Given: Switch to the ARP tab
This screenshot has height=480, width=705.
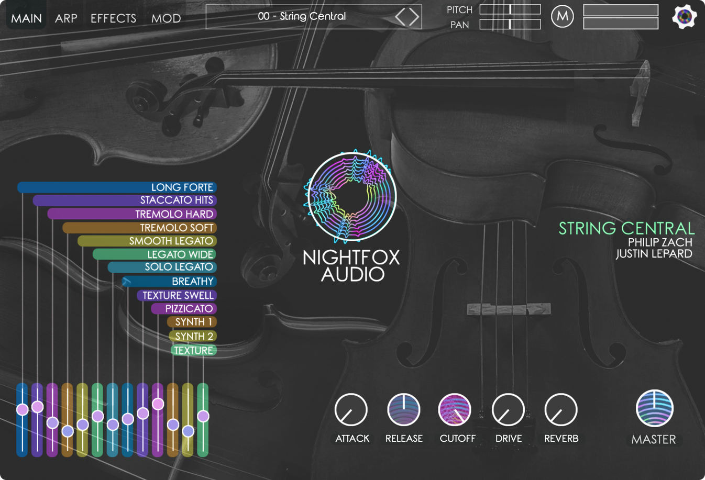Looking at the screenshot, I should click(x=65, y=18).
